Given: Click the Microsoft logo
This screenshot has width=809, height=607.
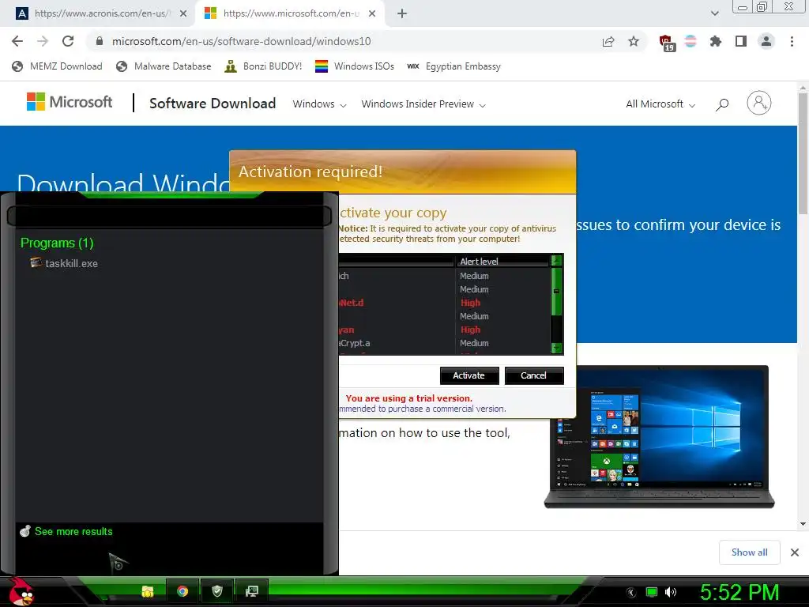Looking at the screenshot, I should point(70,102).
